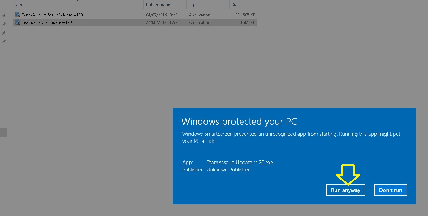
Task: Click app name TeamAssault-Update-v120.exe in dialog
Action: click(240, 163)
